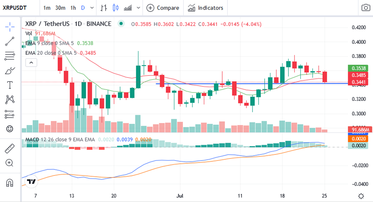Select the EMA 20 indicator legend
Viewport: 373px width, 202px height.
61,53
